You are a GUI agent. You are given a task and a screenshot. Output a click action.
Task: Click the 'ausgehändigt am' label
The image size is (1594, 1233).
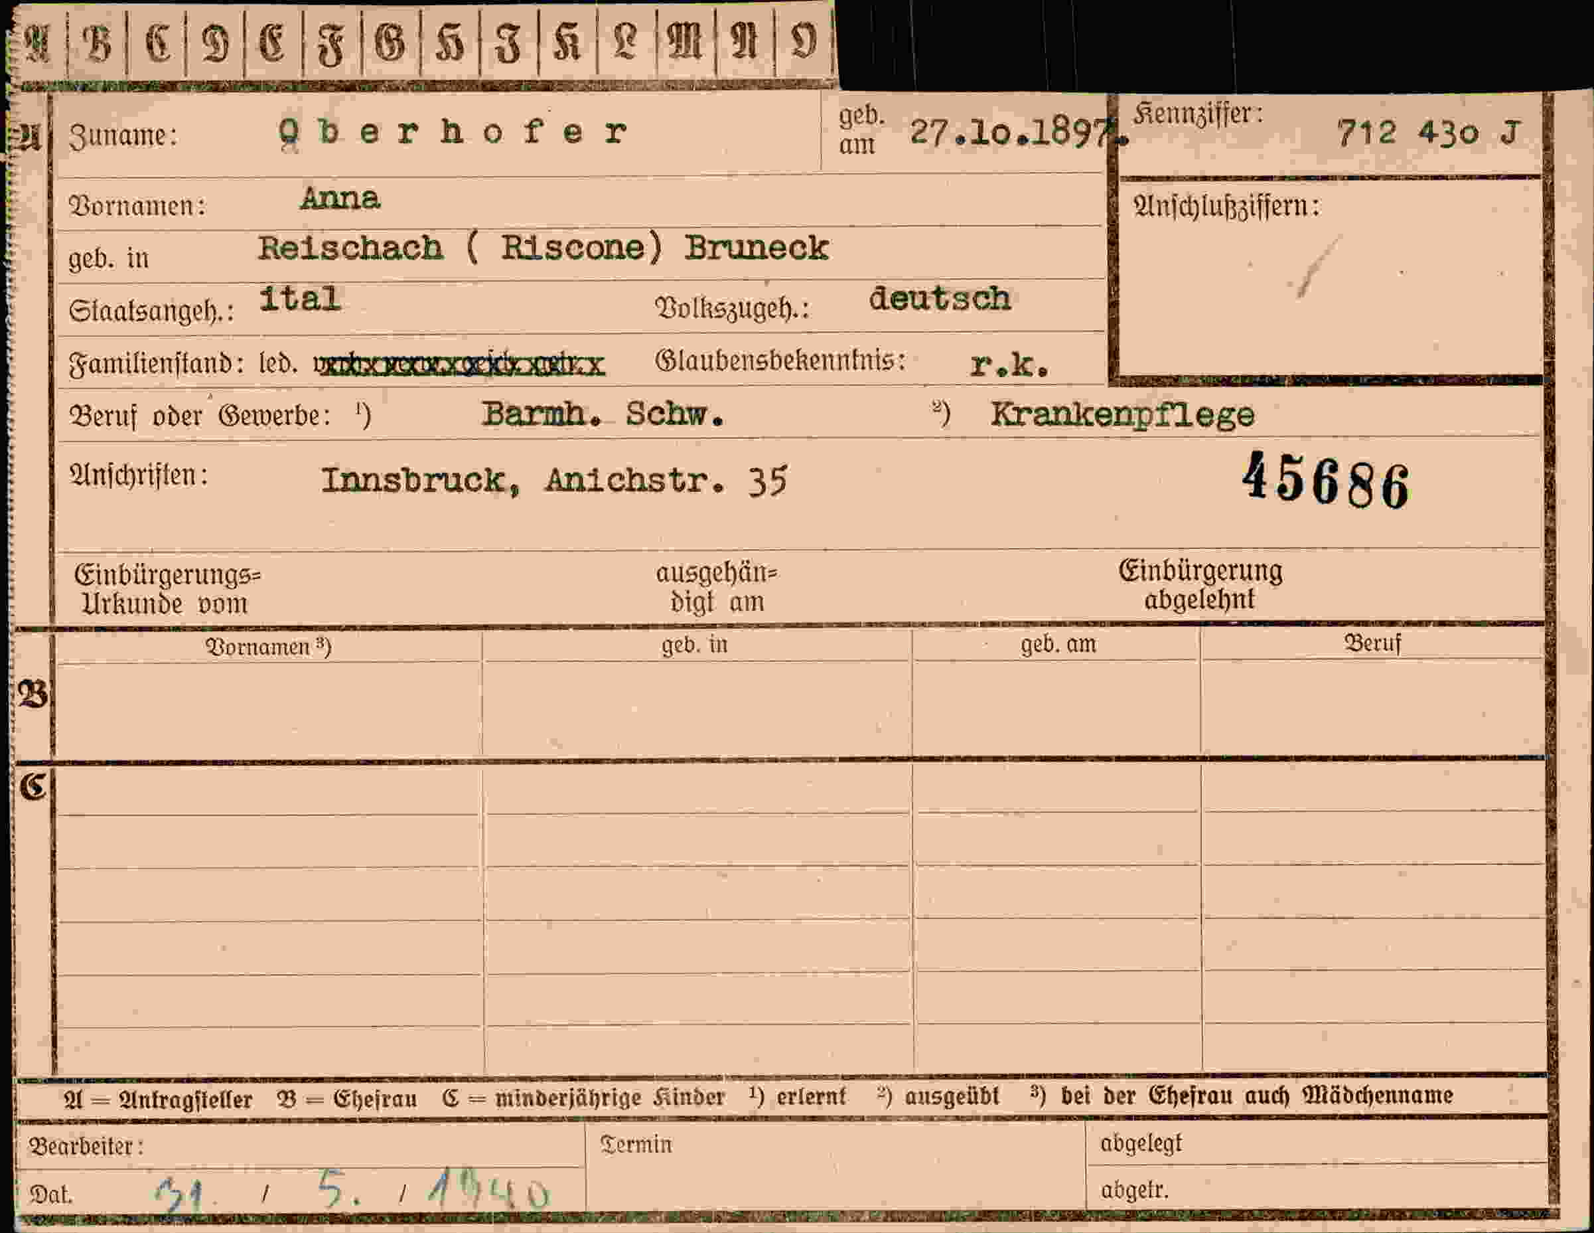717,587
